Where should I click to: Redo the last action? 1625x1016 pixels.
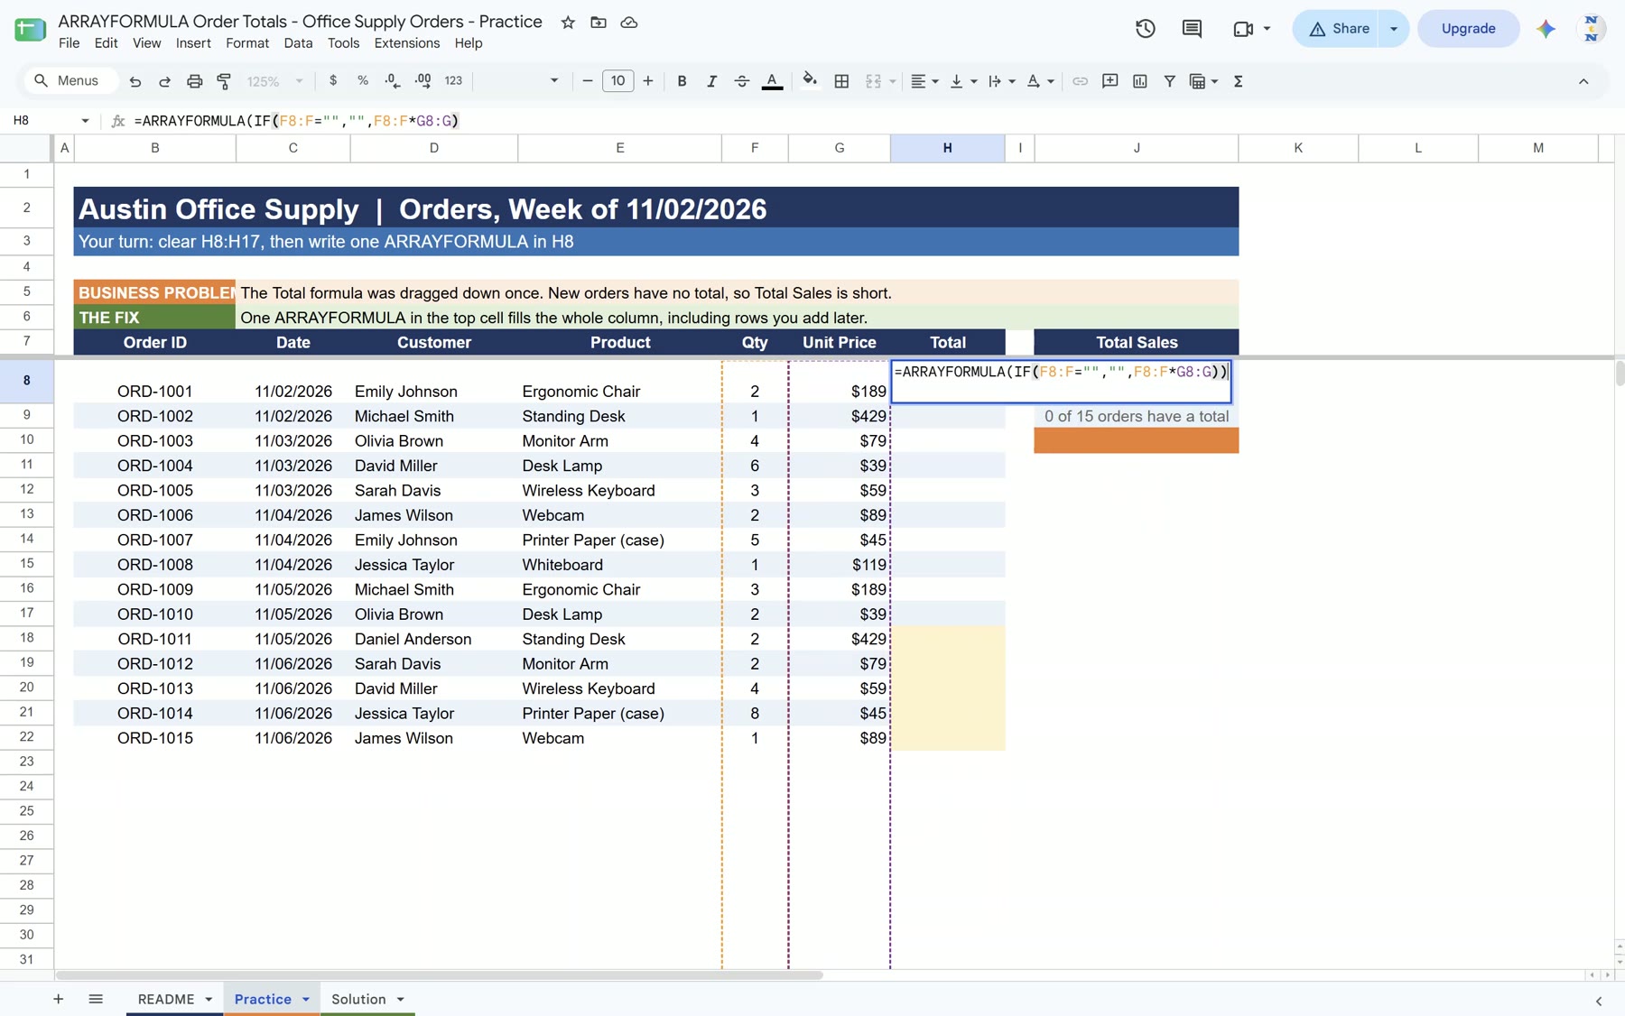(164, 81)
